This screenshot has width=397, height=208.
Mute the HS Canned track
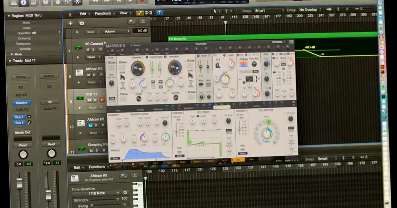88,50
